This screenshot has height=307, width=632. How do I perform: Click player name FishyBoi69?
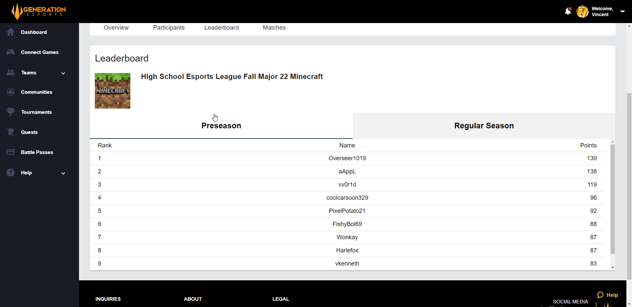click(x=347, y=224)
